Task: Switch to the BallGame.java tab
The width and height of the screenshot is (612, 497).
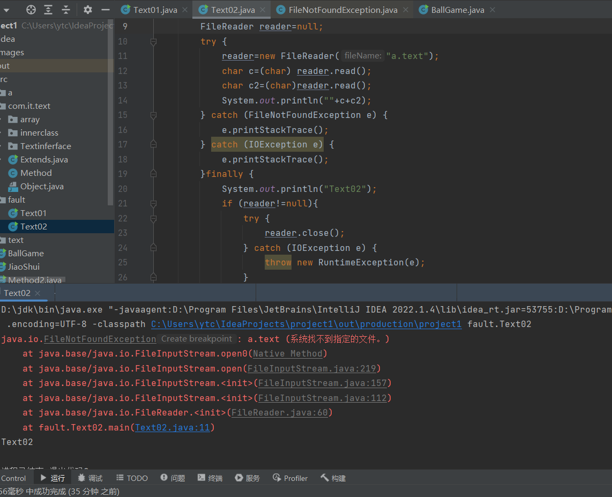Action: click(458, 10)
